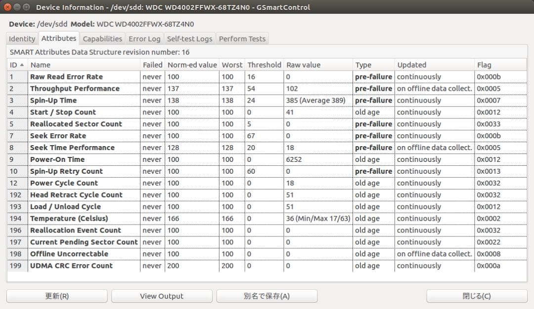Image resolution: width=534 pixels, height=309 pixels.
Task: Open the Error Log tab
Action: coord(144,39)
